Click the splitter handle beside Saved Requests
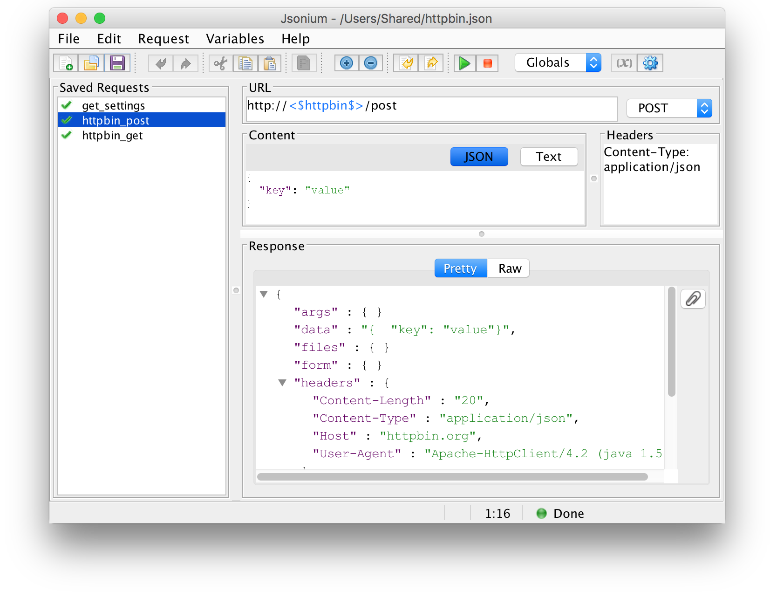 [x=236, y=290]
